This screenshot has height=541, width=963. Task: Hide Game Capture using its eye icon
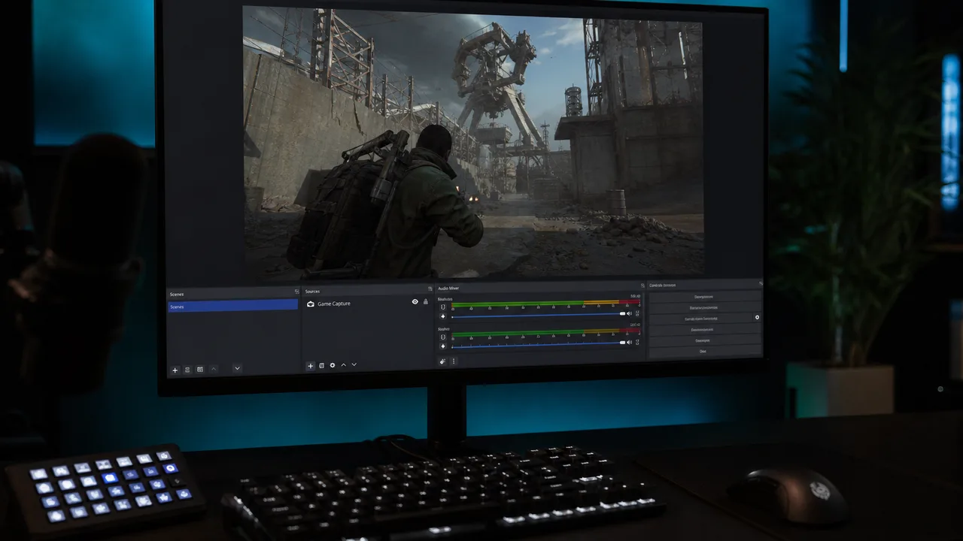coord(415,302)
